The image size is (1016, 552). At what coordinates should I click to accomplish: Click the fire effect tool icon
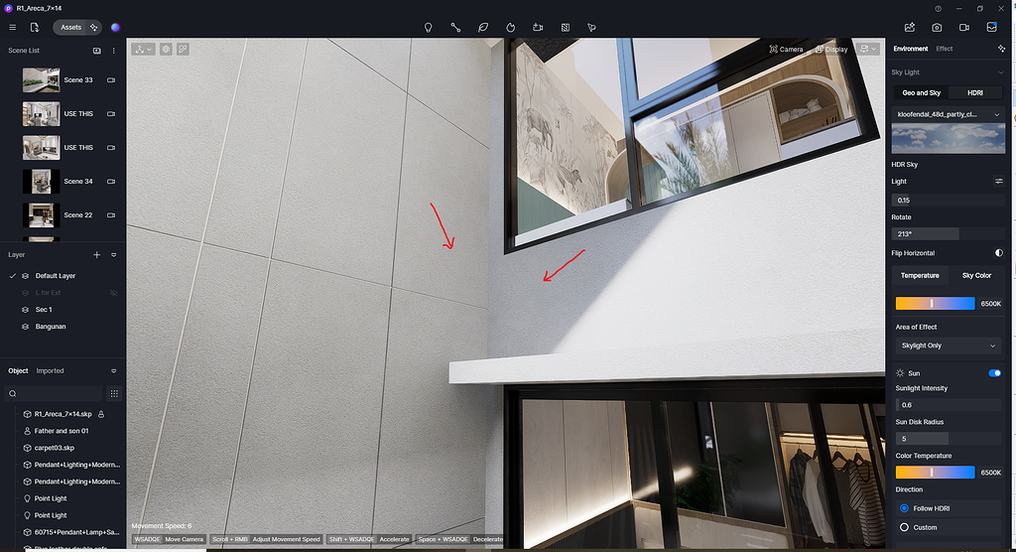tap(511, 27)
